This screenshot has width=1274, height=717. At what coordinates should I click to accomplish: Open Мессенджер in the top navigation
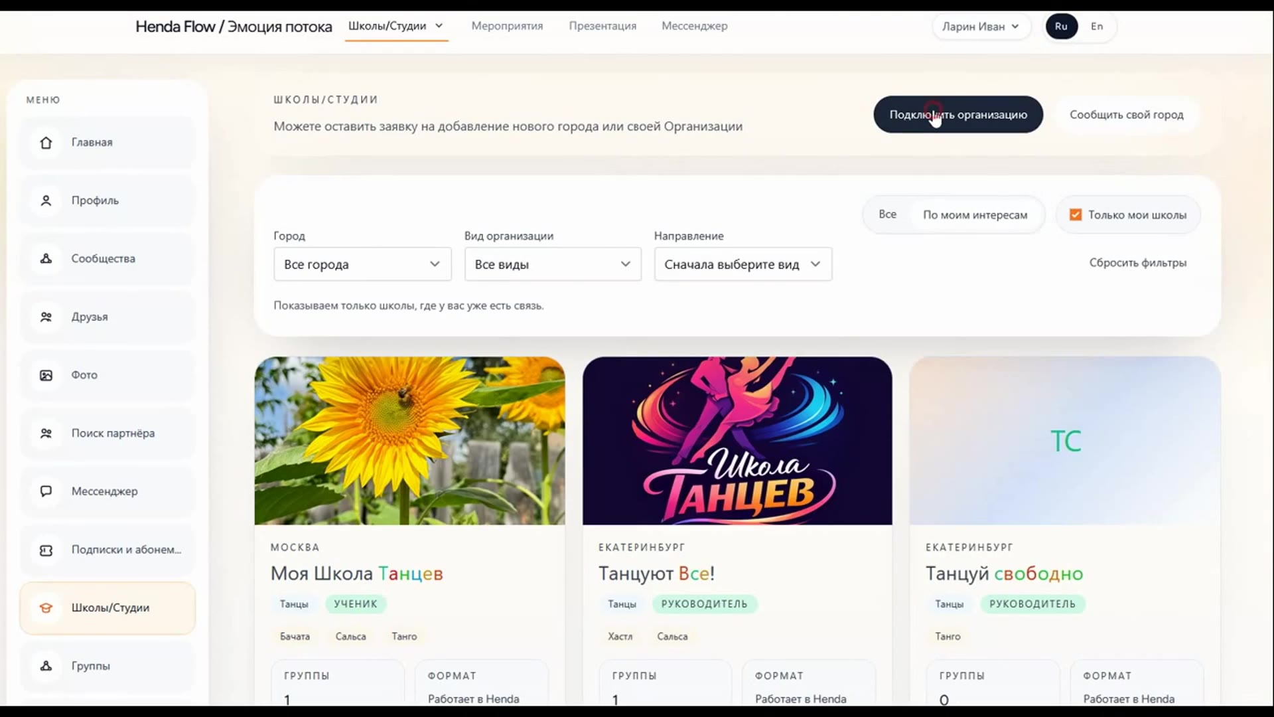point(694,26)
